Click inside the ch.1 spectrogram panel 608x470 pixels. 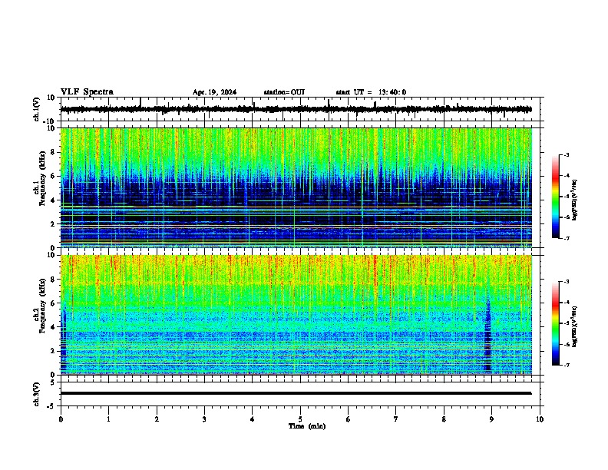click(x=296, y=187)
